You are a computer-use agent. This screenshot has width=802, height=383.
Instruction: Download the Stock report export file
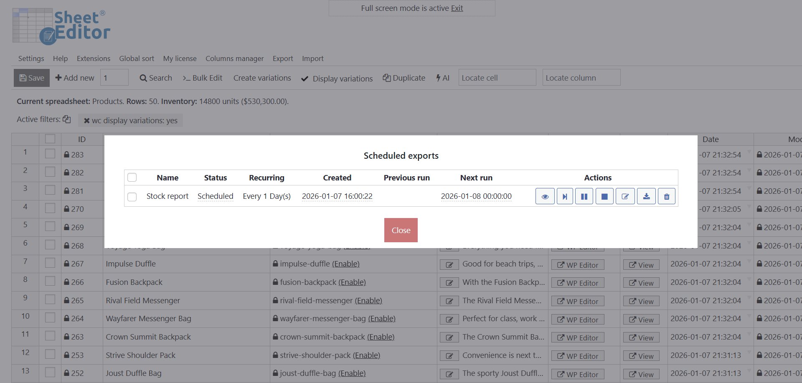pos(646,196)
